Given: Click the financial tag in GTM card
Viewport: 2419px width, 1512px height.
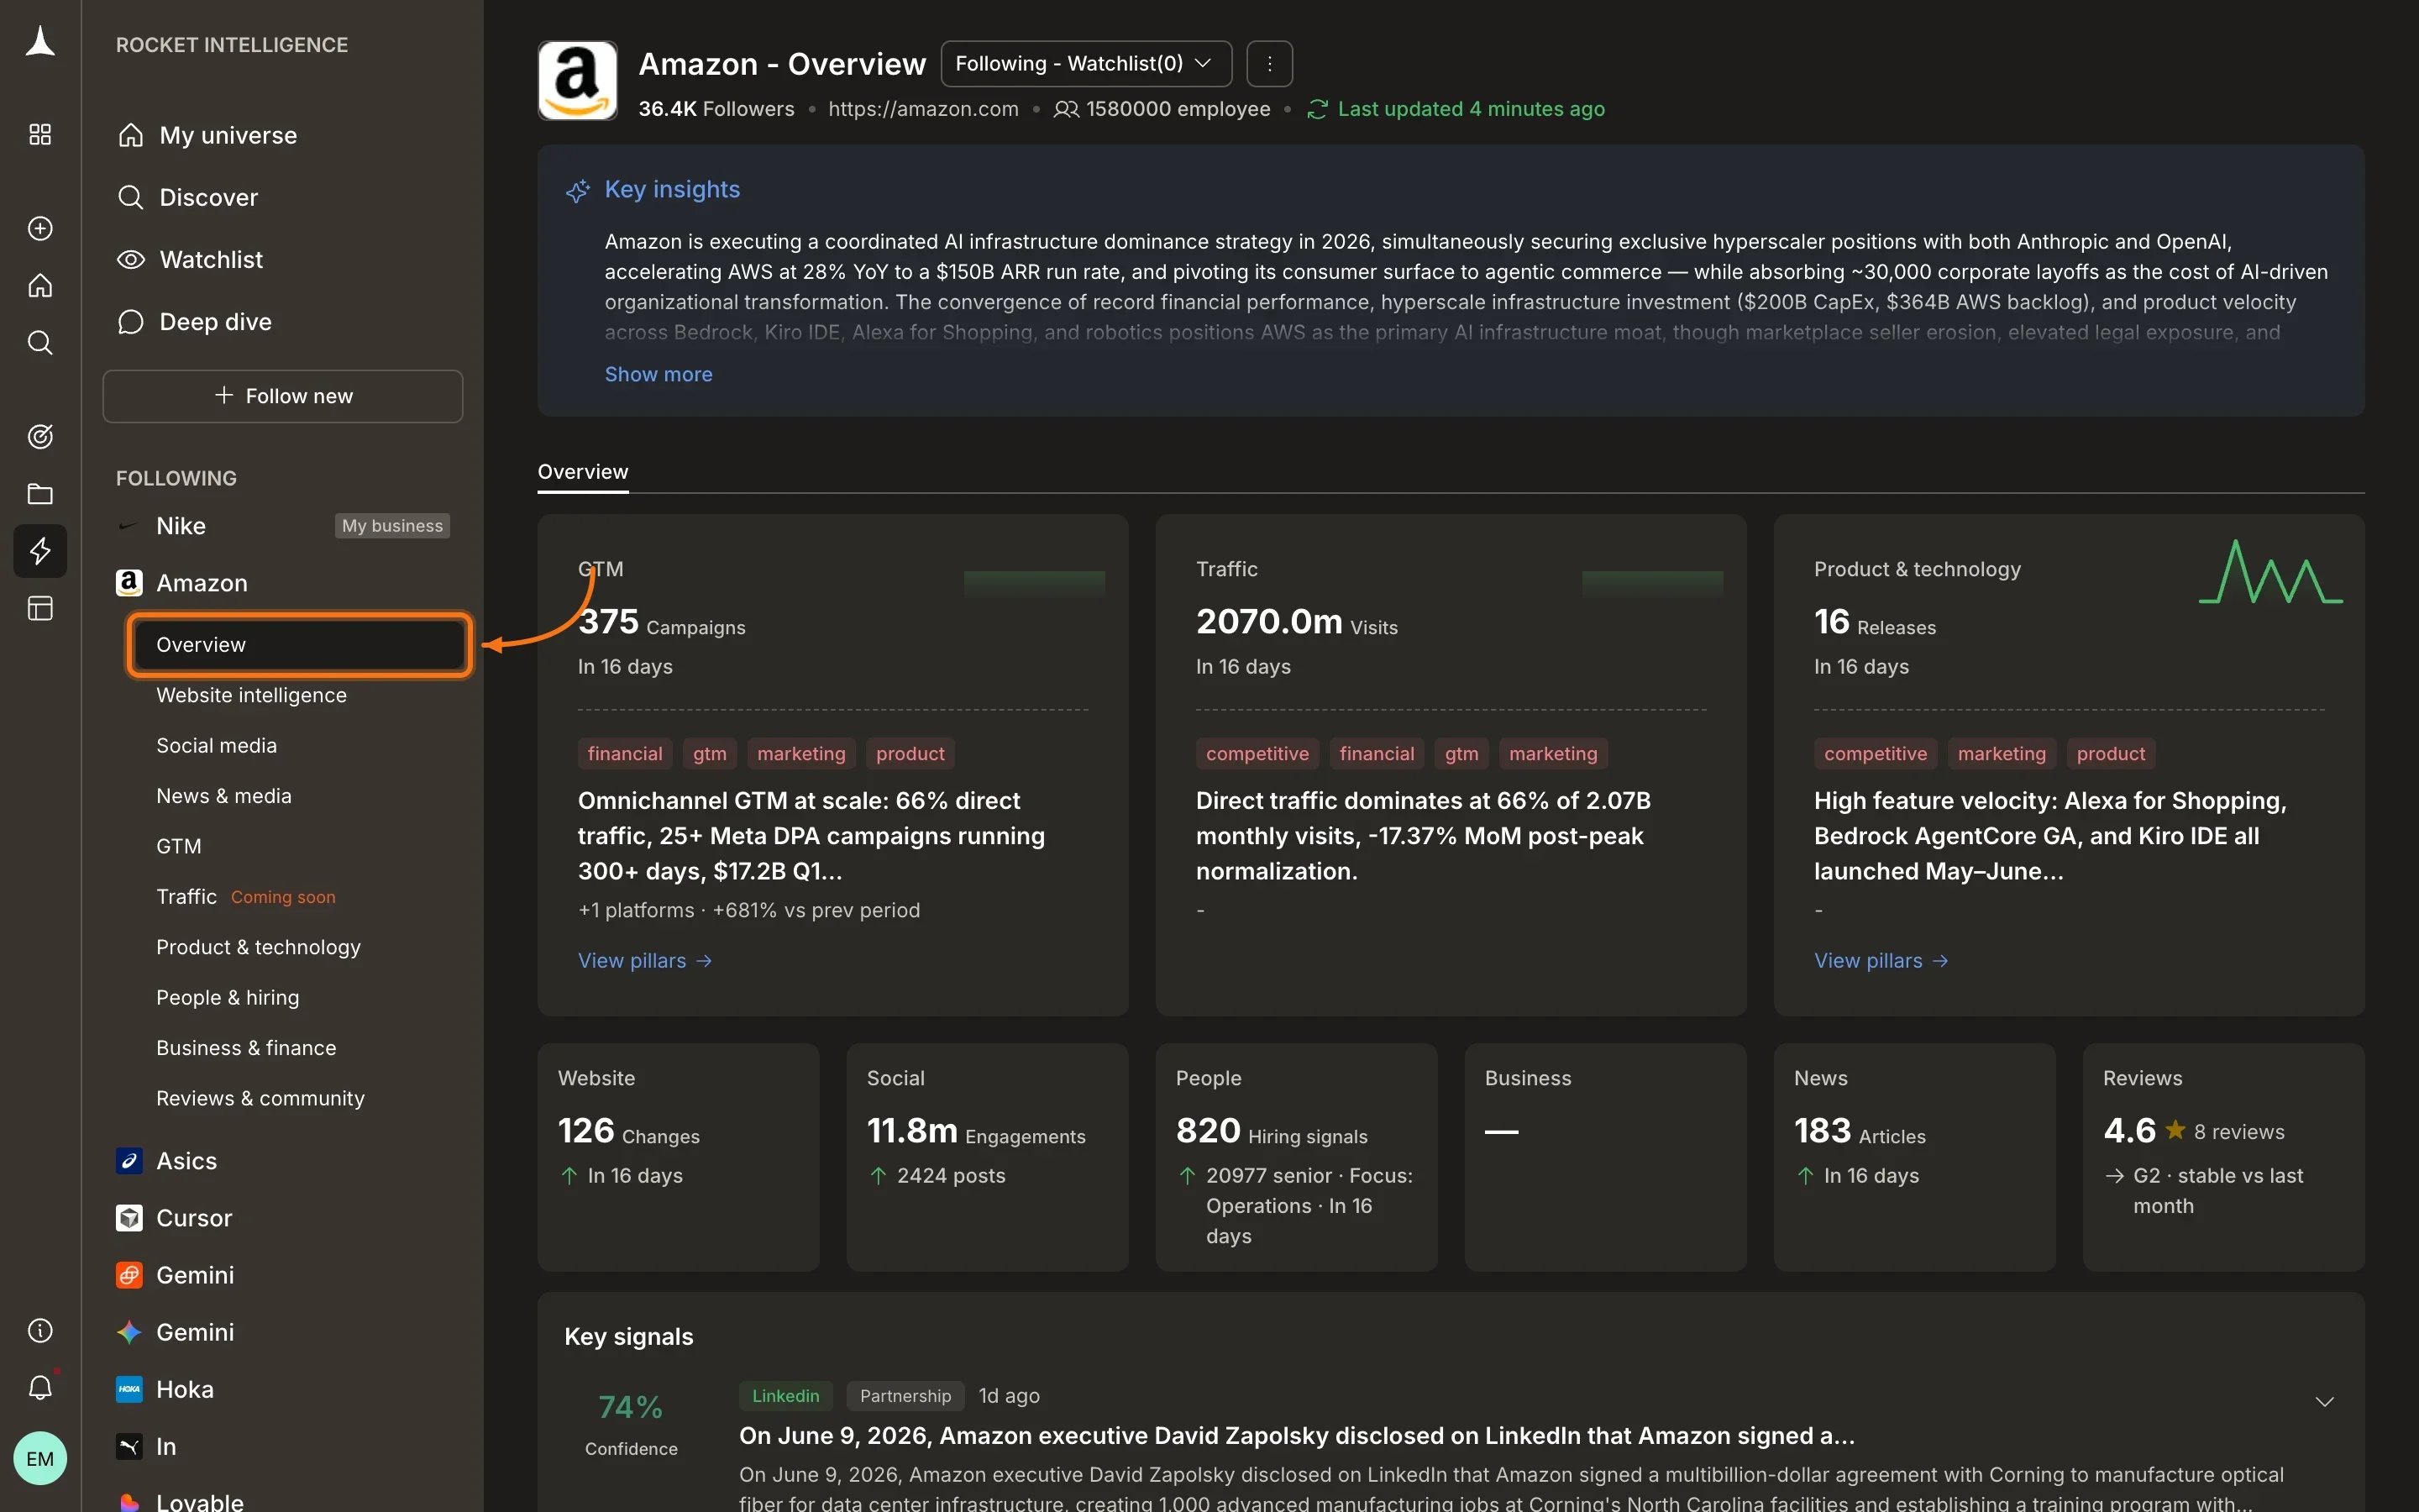Looking at the screenshot, I should pos(625,754).
